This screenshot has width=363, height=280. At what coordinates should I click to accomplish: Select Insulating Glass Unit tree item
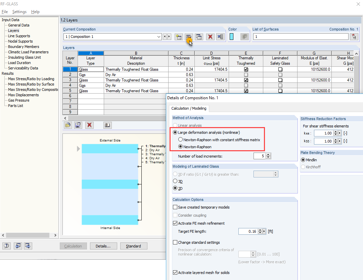click(x=24, y=57)
